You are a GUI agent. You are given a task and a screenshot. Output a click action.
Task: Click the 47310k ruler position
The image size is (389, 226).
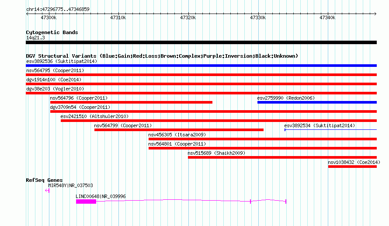[x=118, y=17]
